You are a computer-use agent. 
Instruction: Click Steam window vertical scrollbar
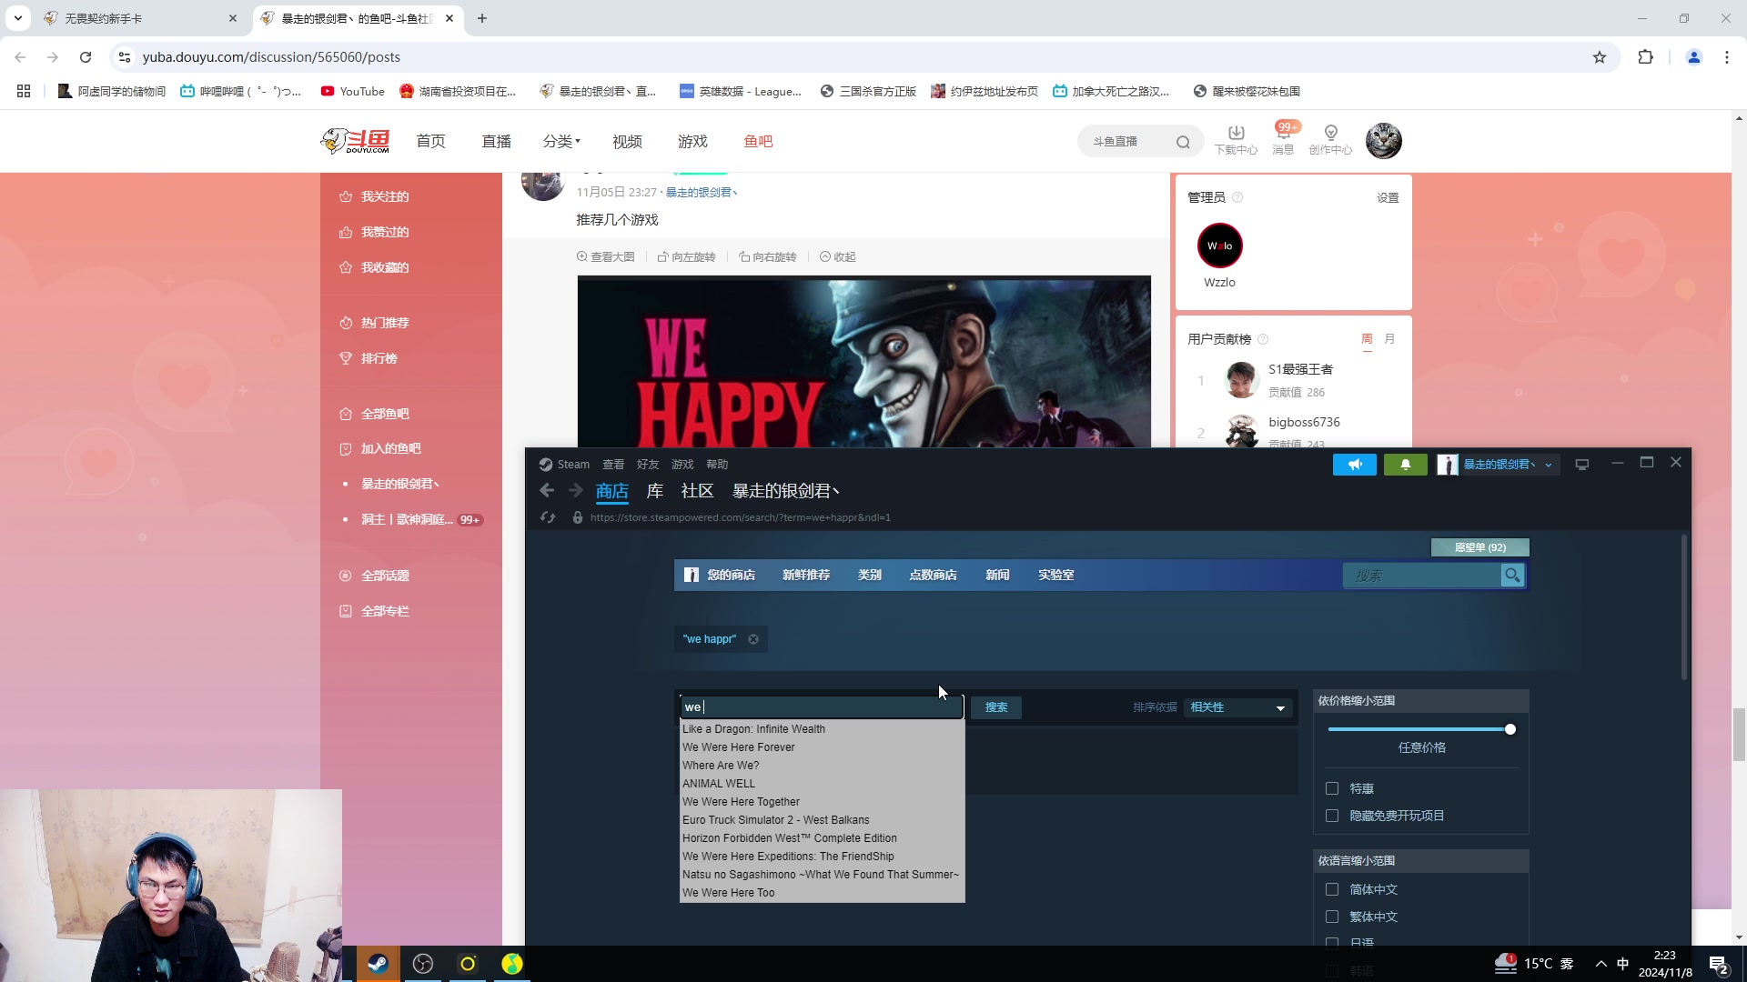[x=1684, y=607]
